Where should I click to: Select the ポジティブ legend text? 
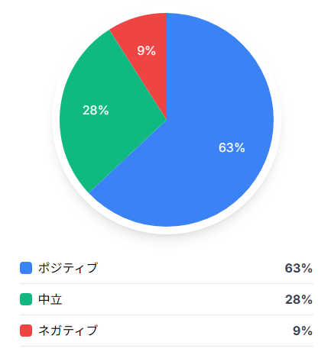pos(68,268)
